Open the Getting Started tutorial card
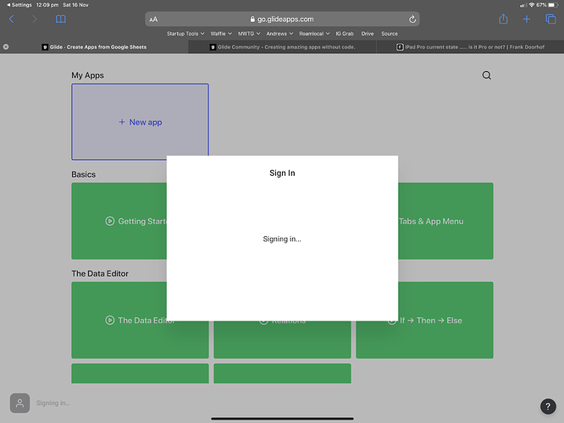564x423 pixels. (119, 221)
